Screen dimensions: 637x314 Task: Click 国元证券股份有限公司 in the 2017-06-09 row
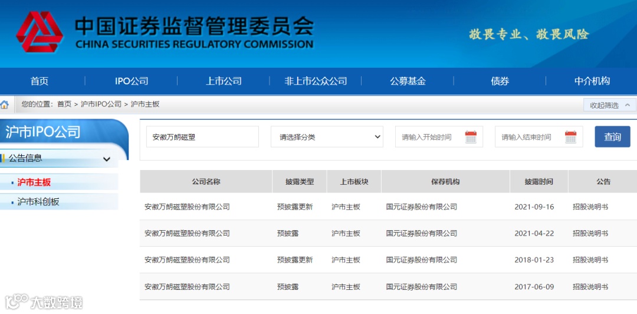tap(422, 287)
